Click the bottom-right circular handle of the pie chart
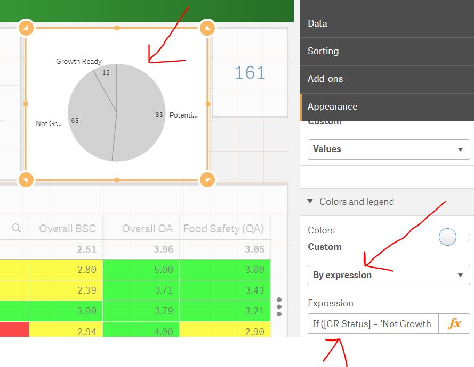This screenshot has height=367, width=474. click(x=207, y=179)
